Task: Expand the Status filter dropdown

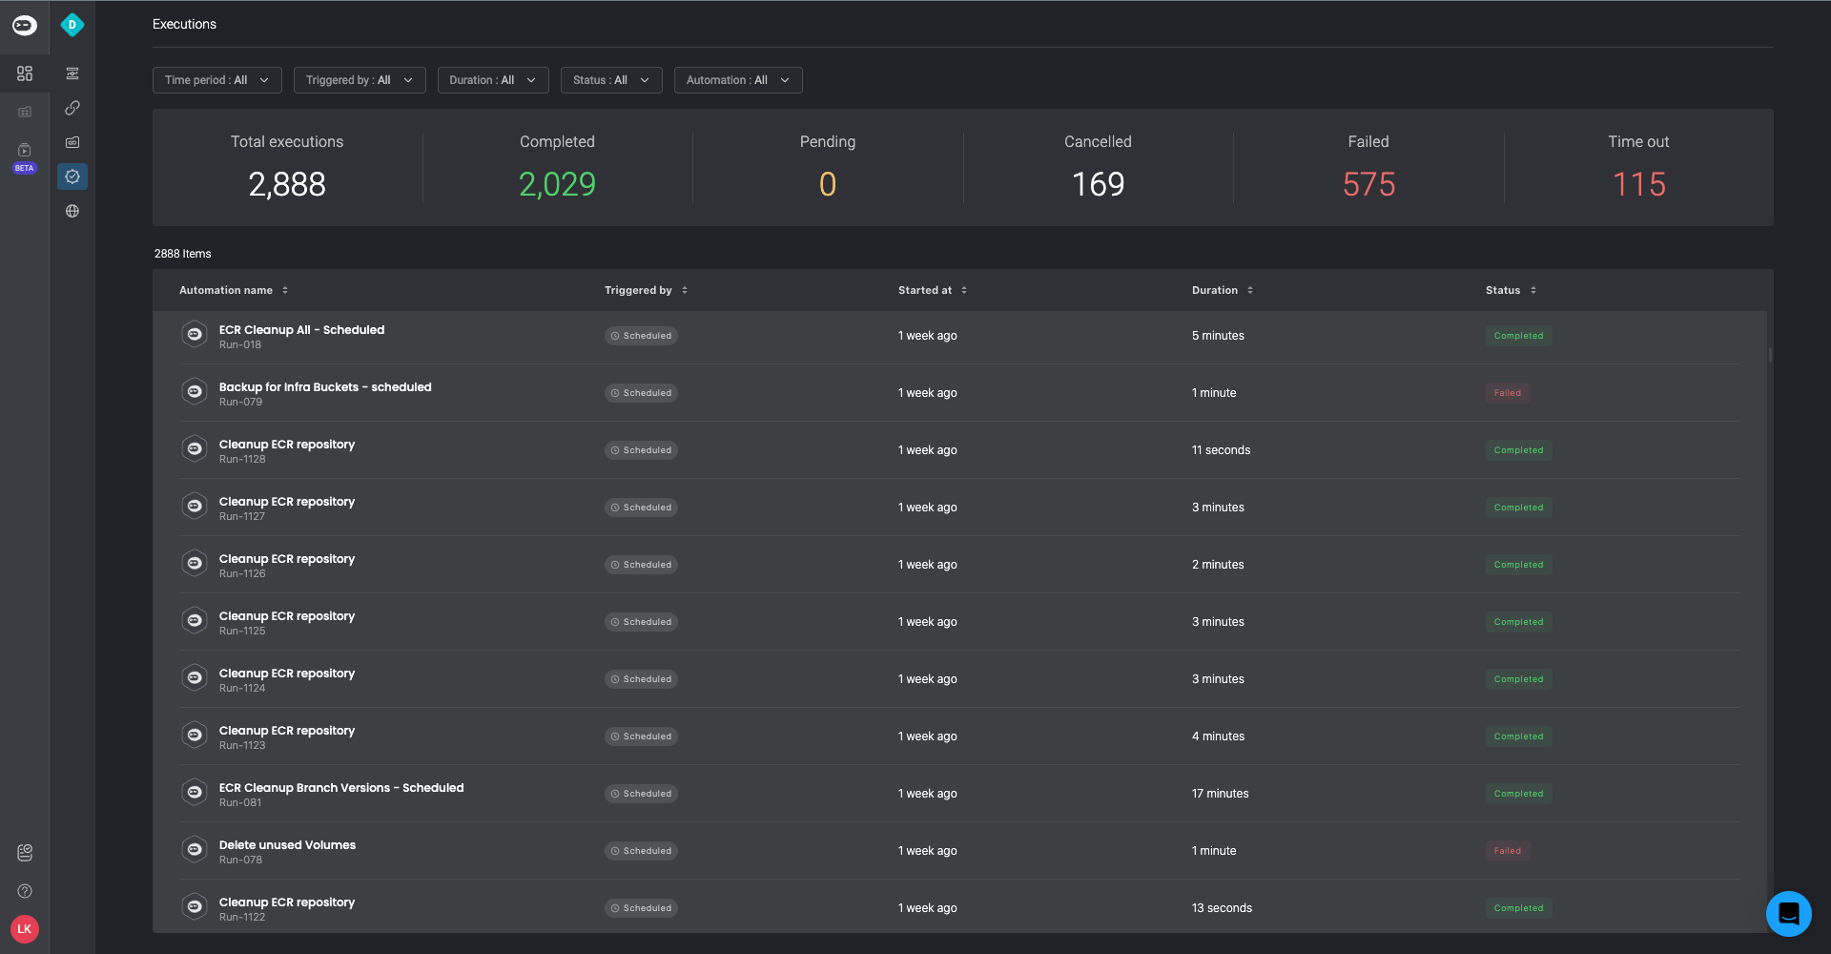Action: [611, 80]
